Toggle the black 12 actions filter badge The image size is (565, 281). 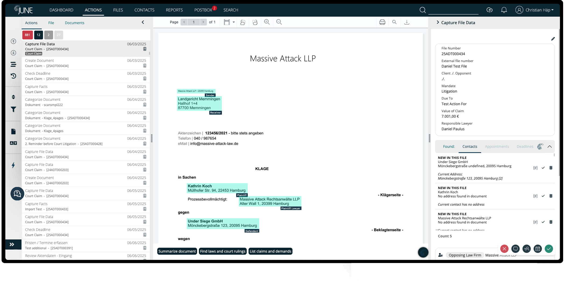(x=38, y=35)
